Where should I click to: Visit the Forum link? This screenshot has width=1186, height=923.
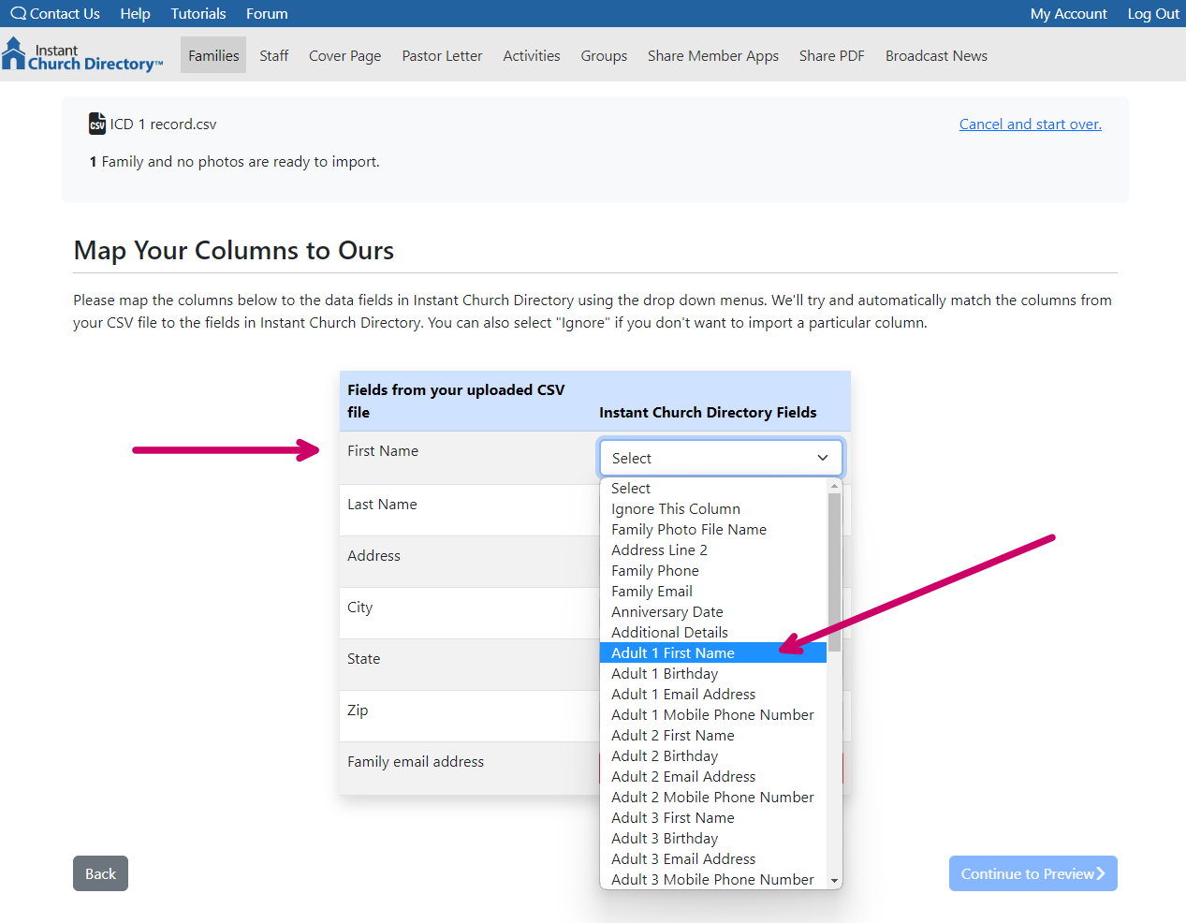267,13
